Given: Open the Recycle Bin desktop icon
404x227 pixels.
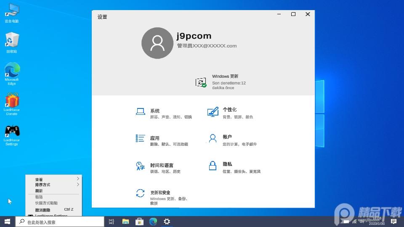Looking at the screenshot, I should tap(12, 42).
